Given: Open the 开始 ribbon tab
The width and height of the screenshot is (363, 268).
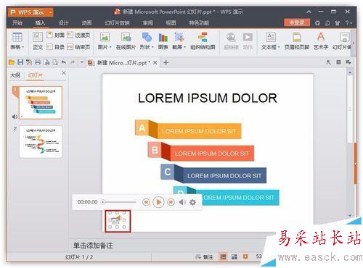Looking at the screenshot, I should [17, 23].
